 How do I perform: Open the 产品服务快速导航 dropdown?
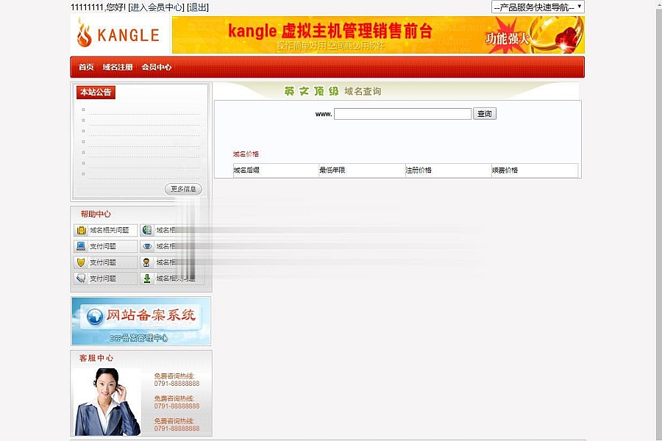[x=538, y=7]
